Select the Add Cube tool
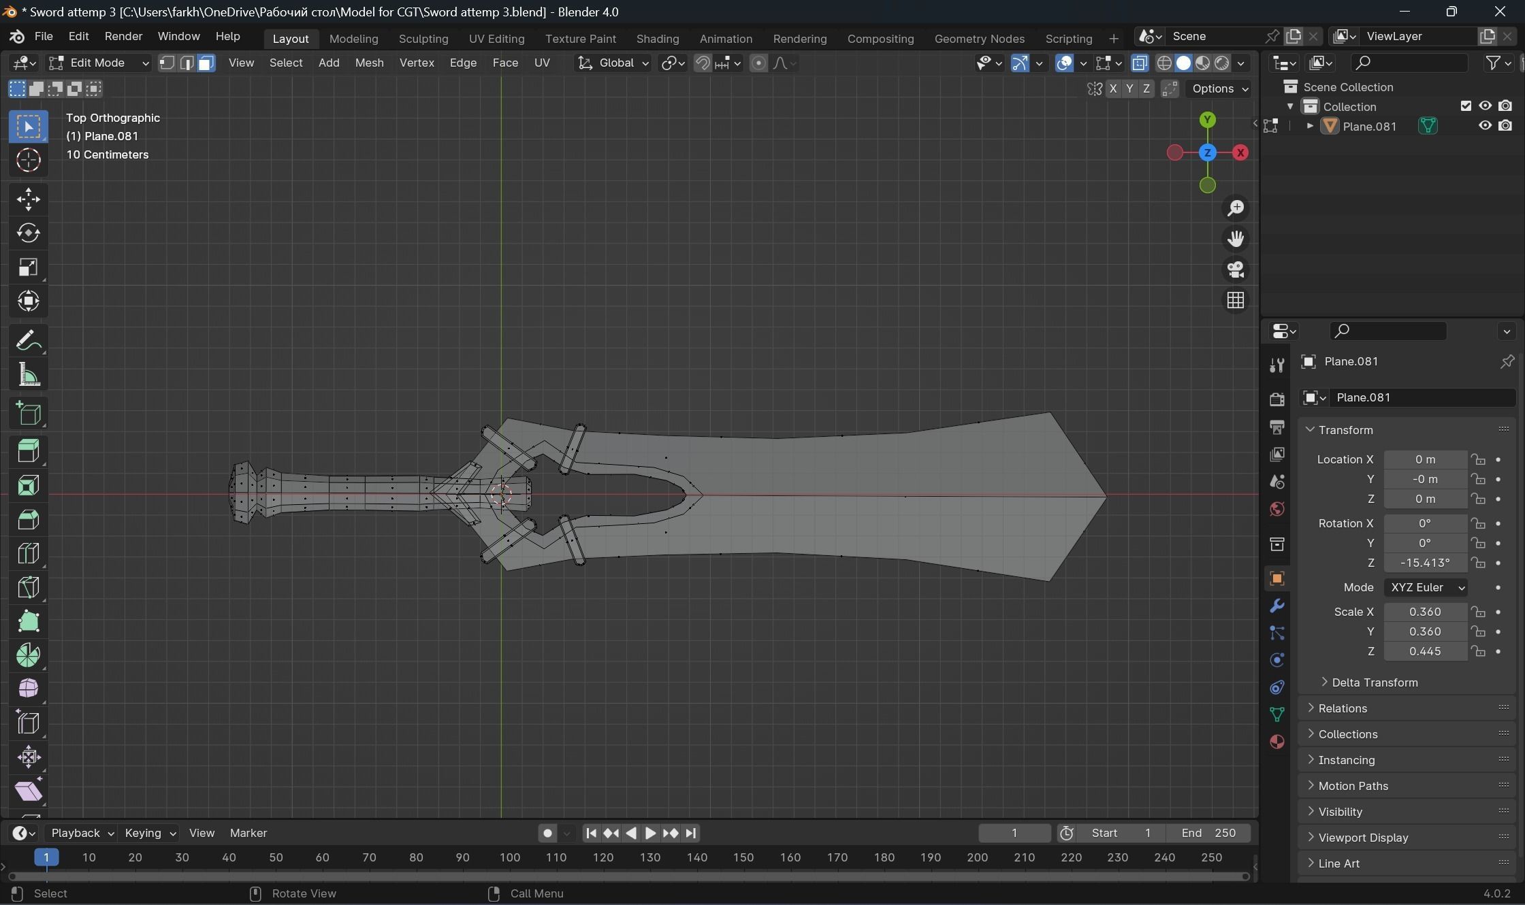 tap(28, 413)
